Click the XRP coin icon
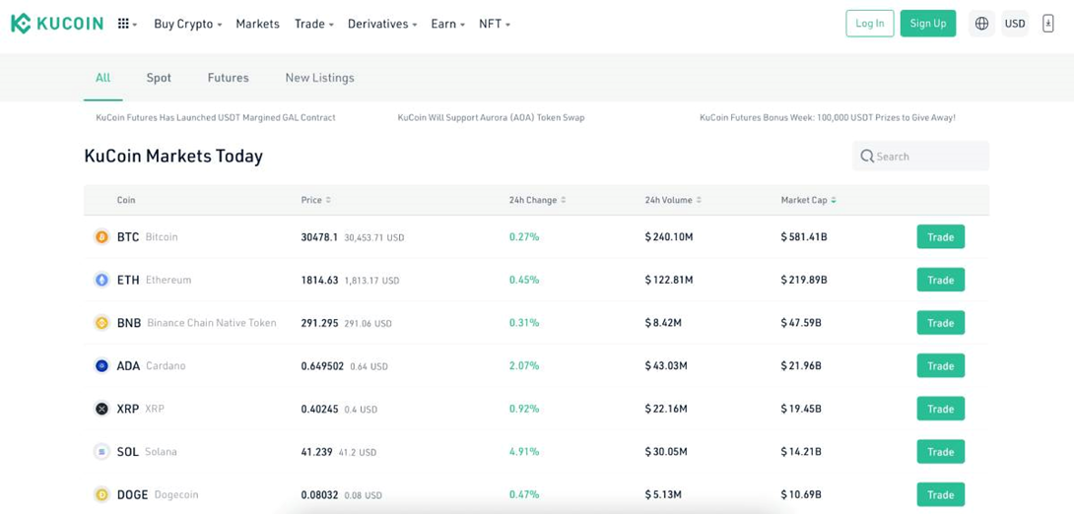The height and width of the screenshot is (514, 1074). [x=102, y=409]
